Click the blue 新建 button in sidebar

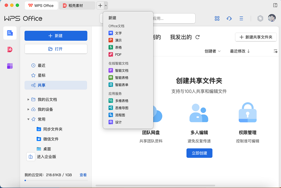[x=56, y=36]
